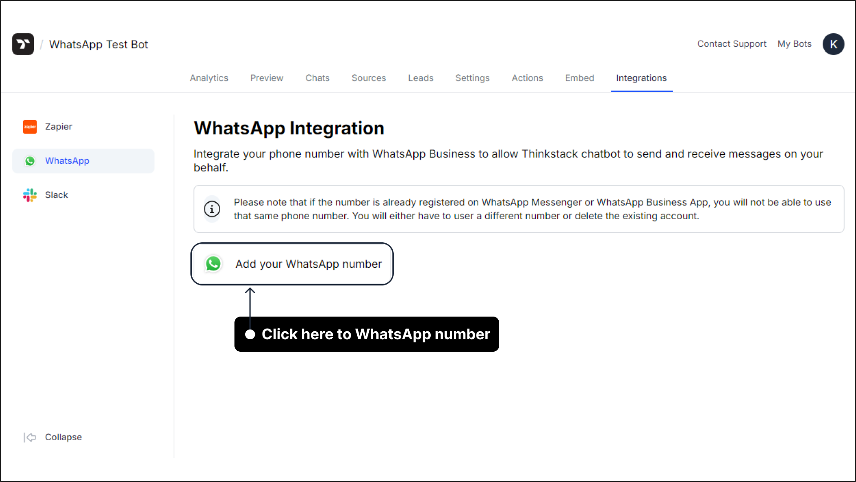The width and height of the screenshot is (856, 482).
Task: Click the Actions tab
Action: tap(527, 77)
